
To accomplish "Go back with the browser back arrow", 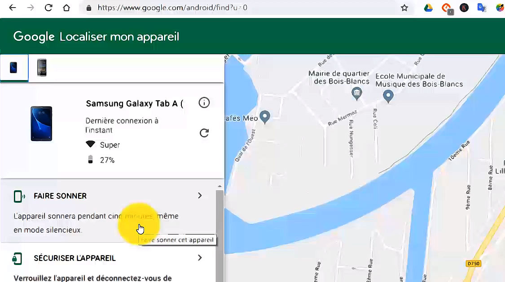I will (x=12, y=8).
